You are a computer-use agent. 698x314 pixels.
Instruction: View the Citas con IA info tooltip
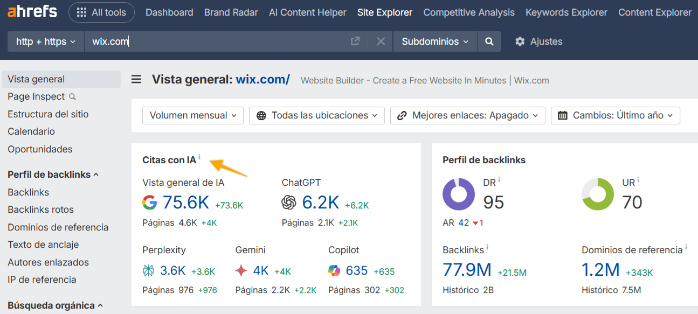point(199,156)
